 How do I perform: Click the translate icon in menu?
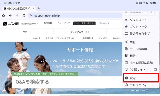[126, 56]
